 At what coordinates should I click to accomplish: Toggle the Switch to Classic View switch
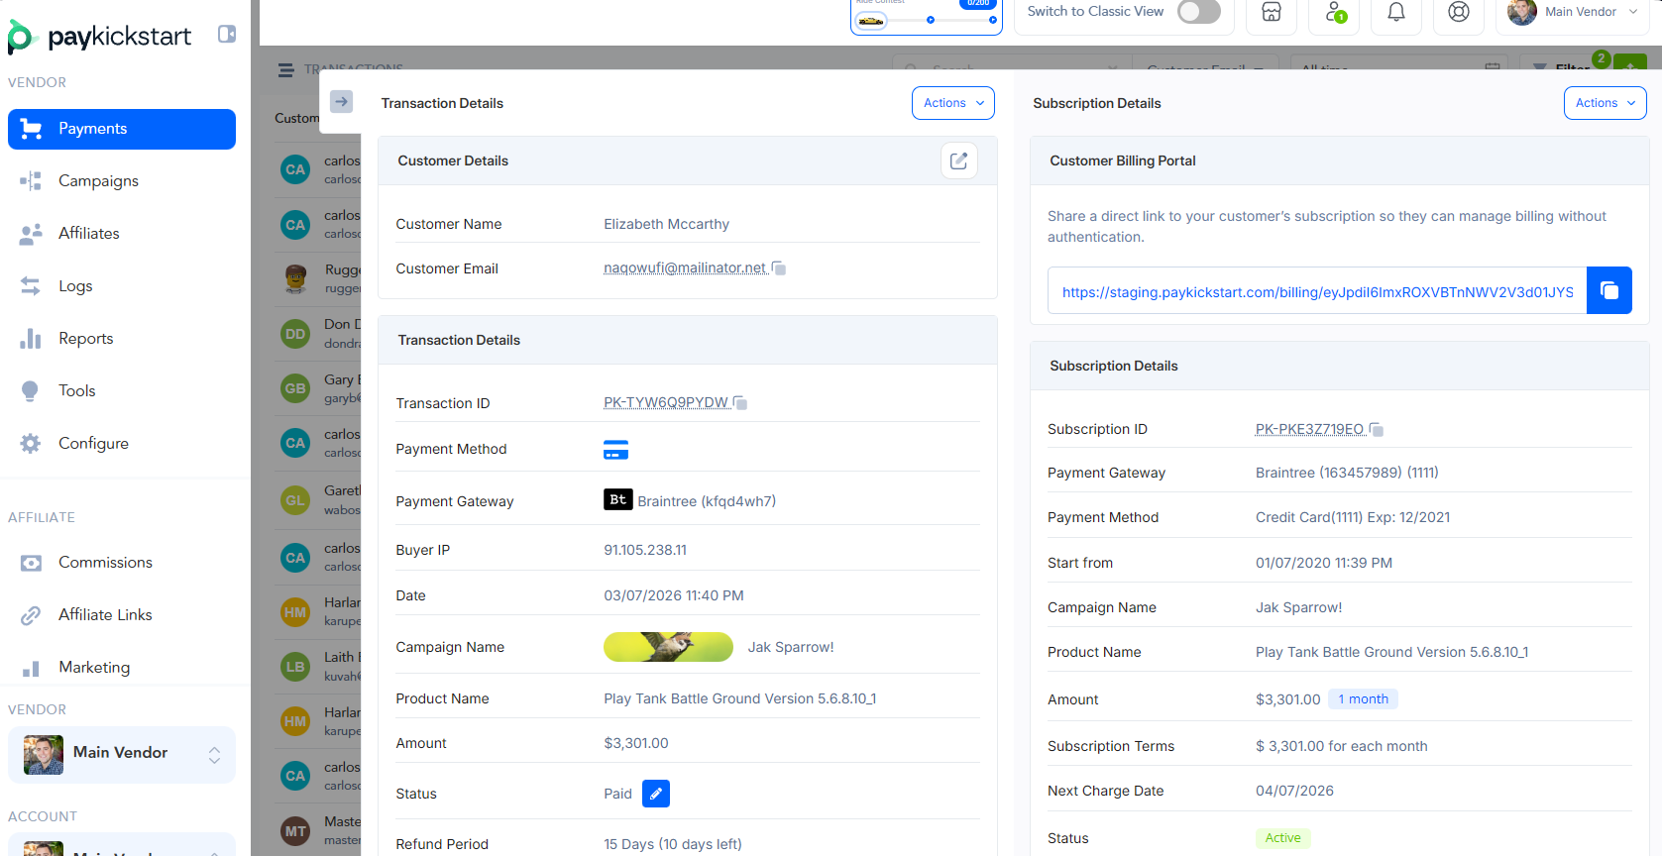[1199, 12]
